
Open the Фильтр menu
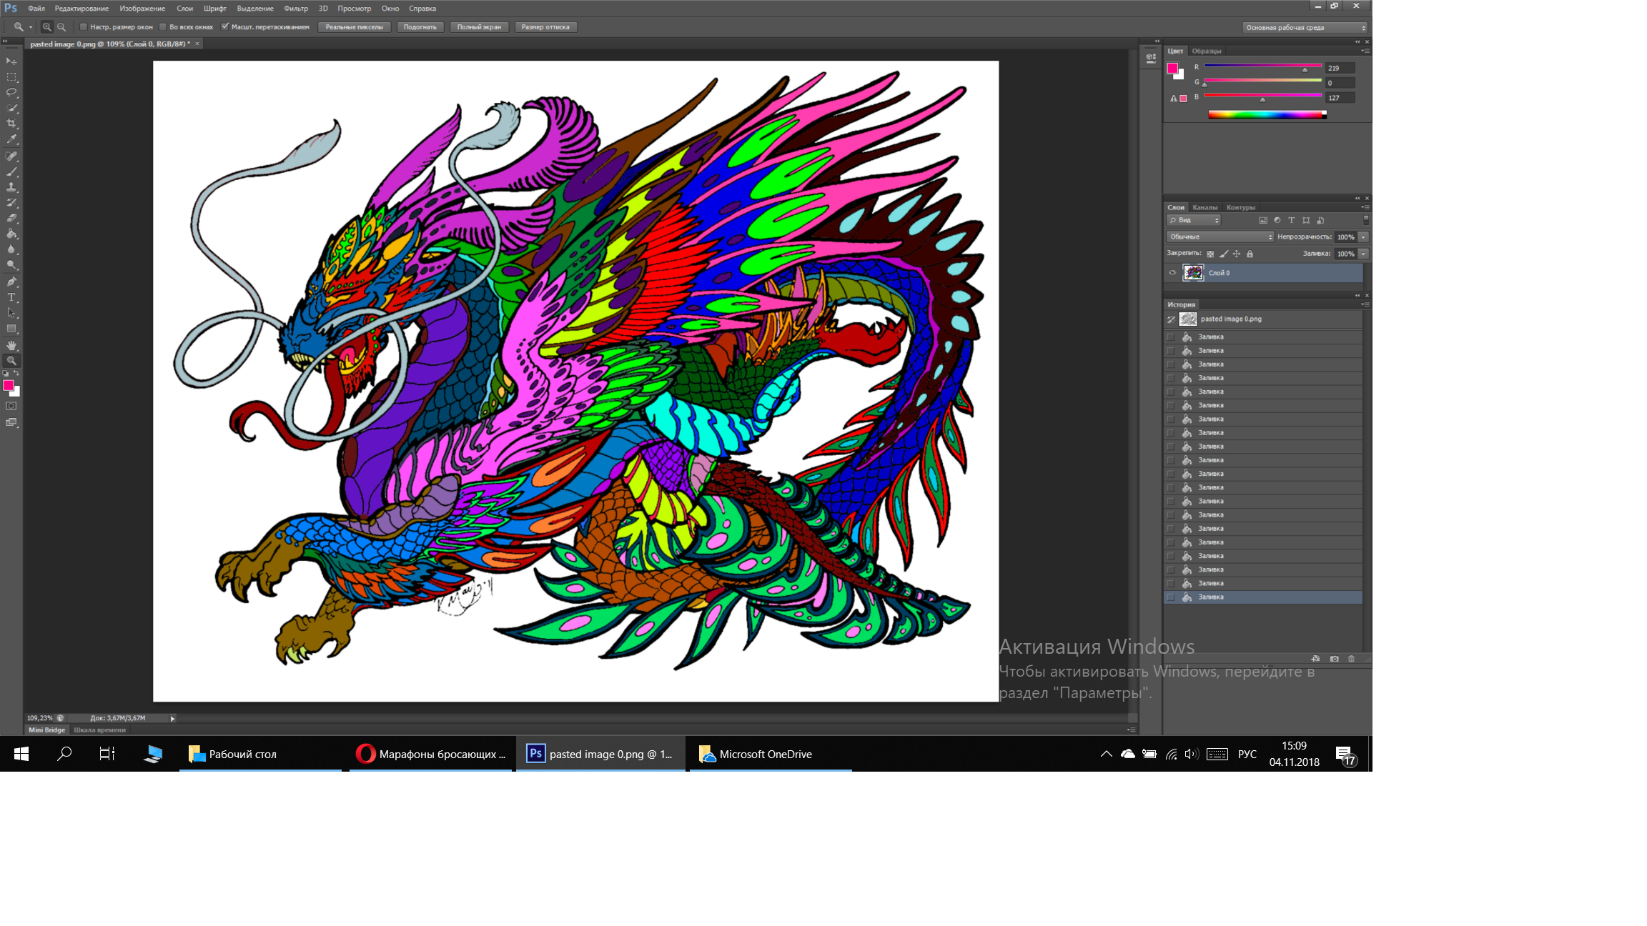(x=295, y=9)
